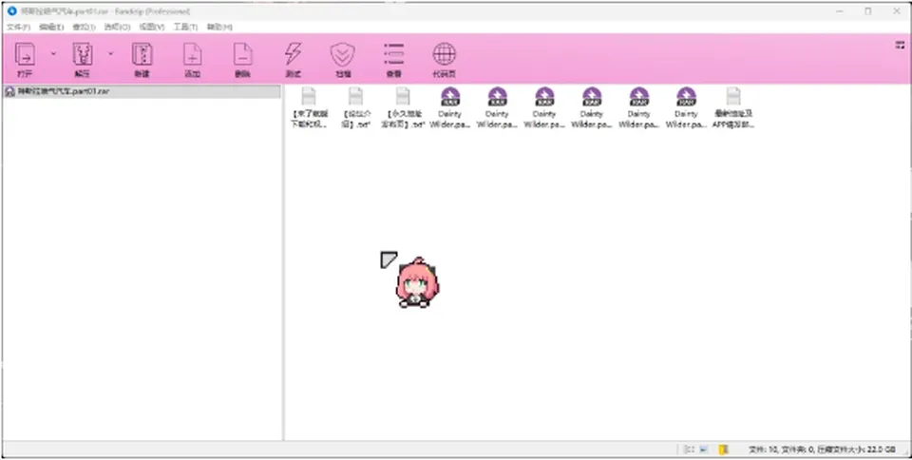Open the 工具(T) menu
912x460 pixels.
tap(185, 27)
